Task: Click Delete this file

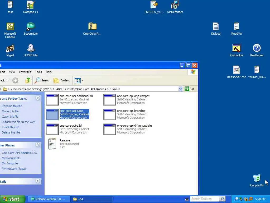Action: (11, 132)
